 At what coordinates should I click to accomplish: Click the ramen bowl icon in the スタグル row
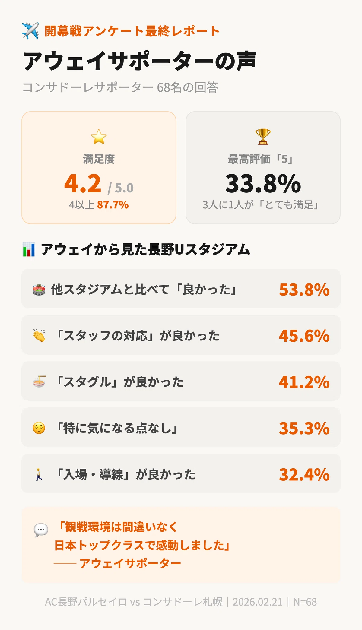39,381
